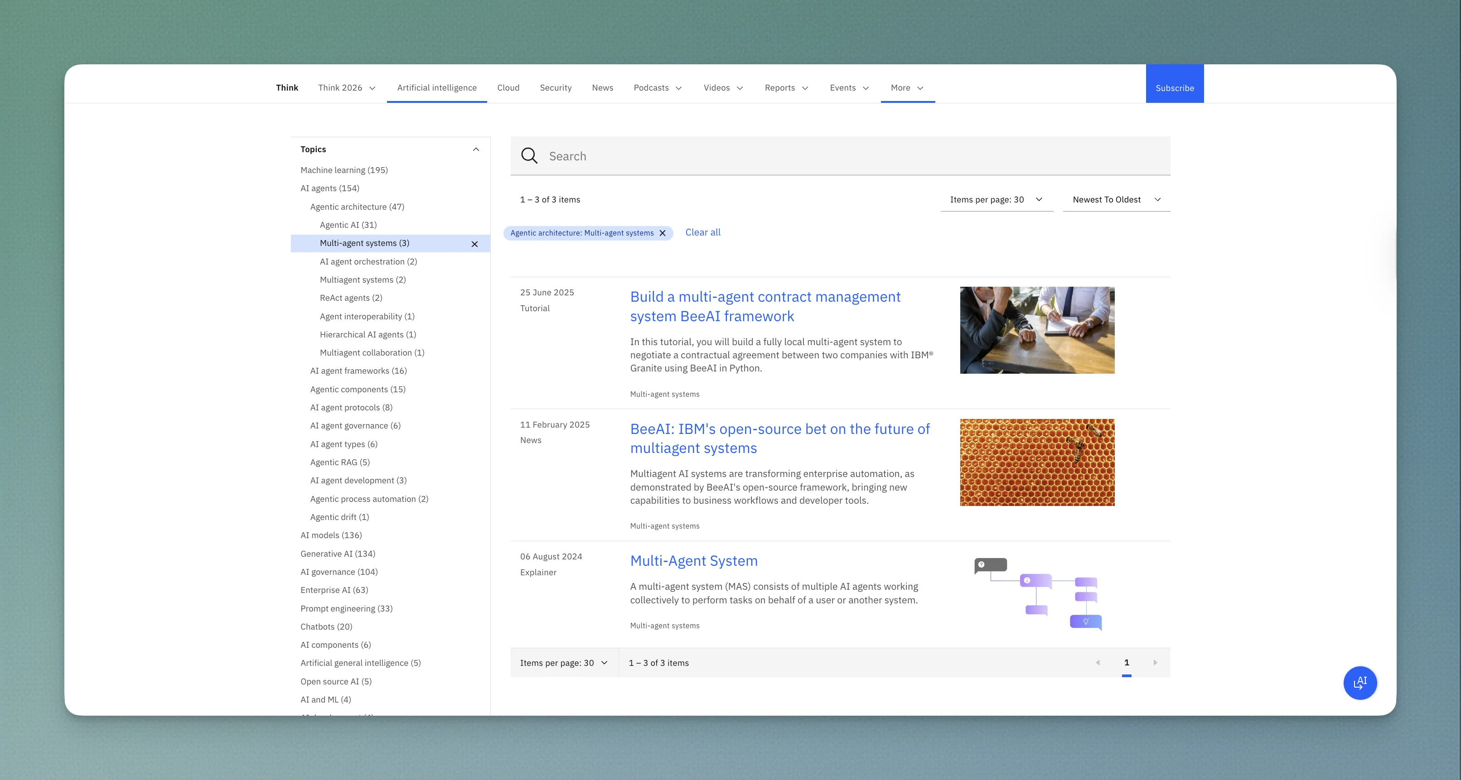Open the Podcasts menu

point(657,88)
